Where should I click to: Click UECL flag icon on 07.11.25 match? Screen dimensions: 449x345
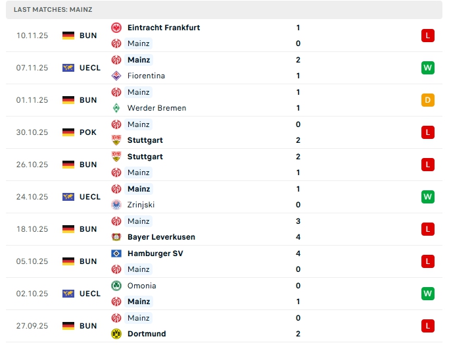click(68, 68)
